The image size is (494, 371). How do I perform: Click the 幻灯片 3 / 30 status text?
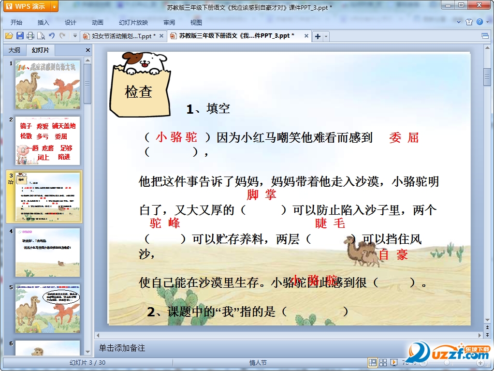(x=87, y=363)
